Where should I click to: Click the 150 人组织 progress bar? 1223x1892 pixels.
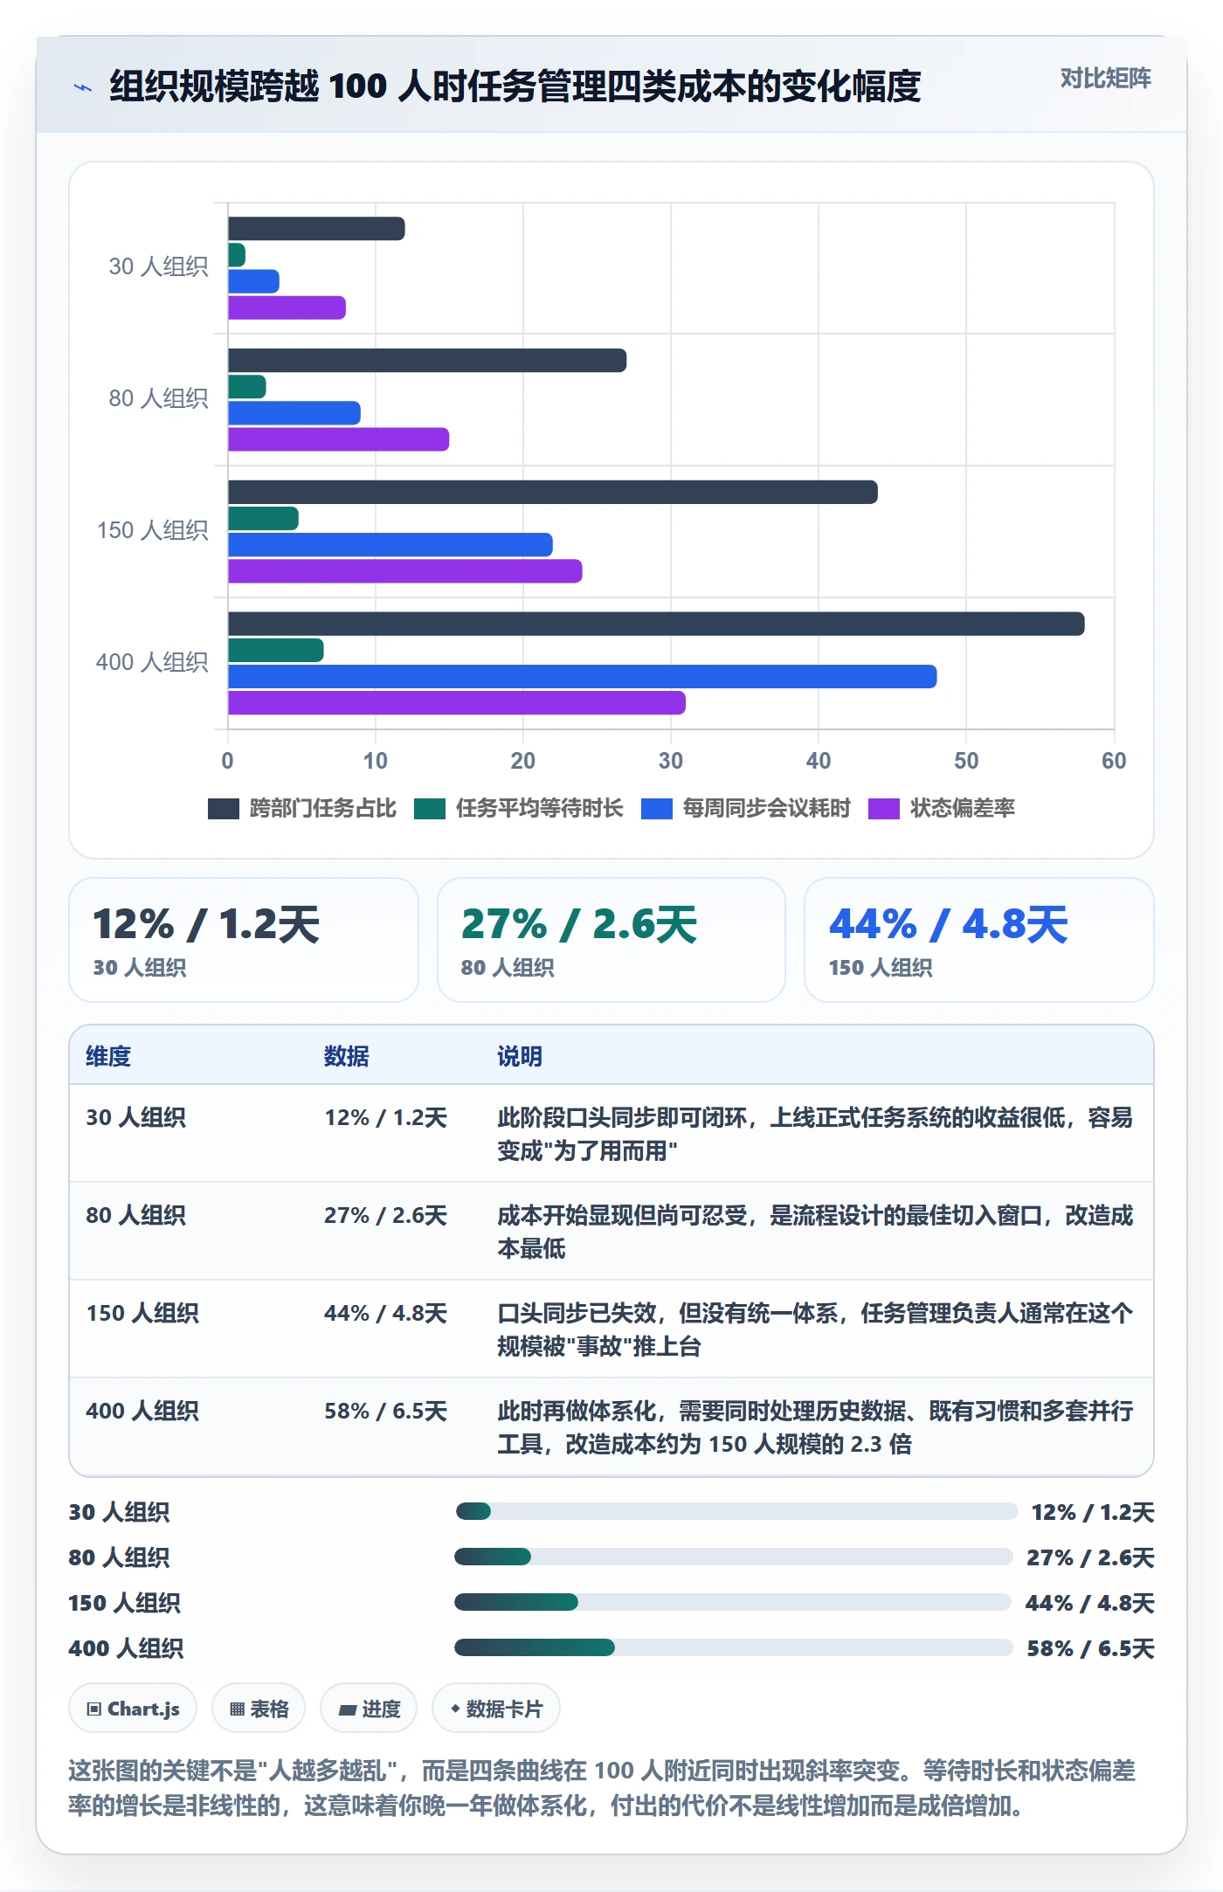(x=733, y=1602)
